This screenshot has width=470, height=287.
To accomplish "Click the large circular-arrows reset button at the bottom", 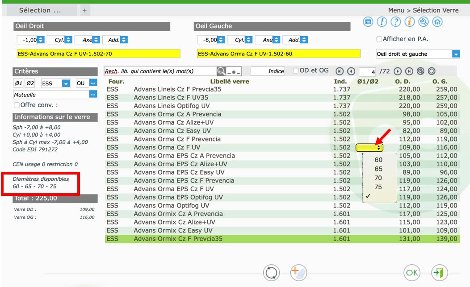I will [271, 273].
